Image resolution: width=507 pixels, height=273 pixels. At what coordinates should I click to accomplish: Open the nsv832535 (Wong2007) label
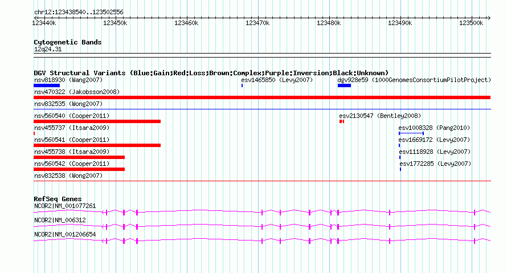point(68,104)
